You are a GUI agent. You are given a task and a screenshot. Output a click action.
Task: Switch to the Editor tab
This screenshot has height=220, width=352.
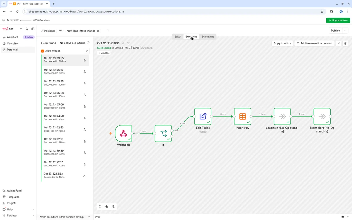pos(178,37)
